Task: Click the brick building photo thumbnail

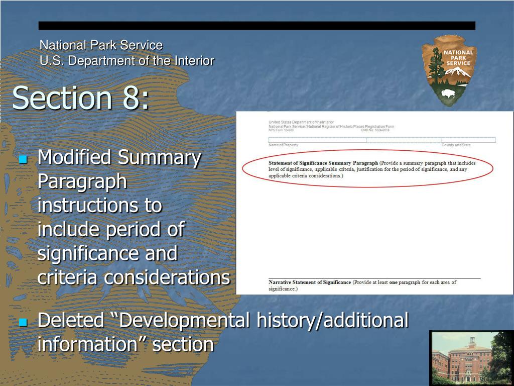Action: [471, 358]
